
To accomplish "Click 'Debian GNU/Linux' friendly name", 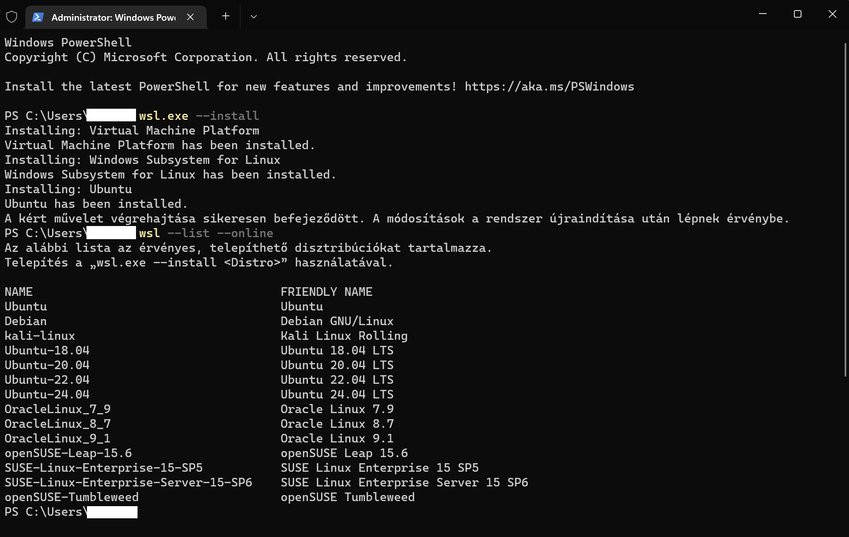I will [337, 321].
